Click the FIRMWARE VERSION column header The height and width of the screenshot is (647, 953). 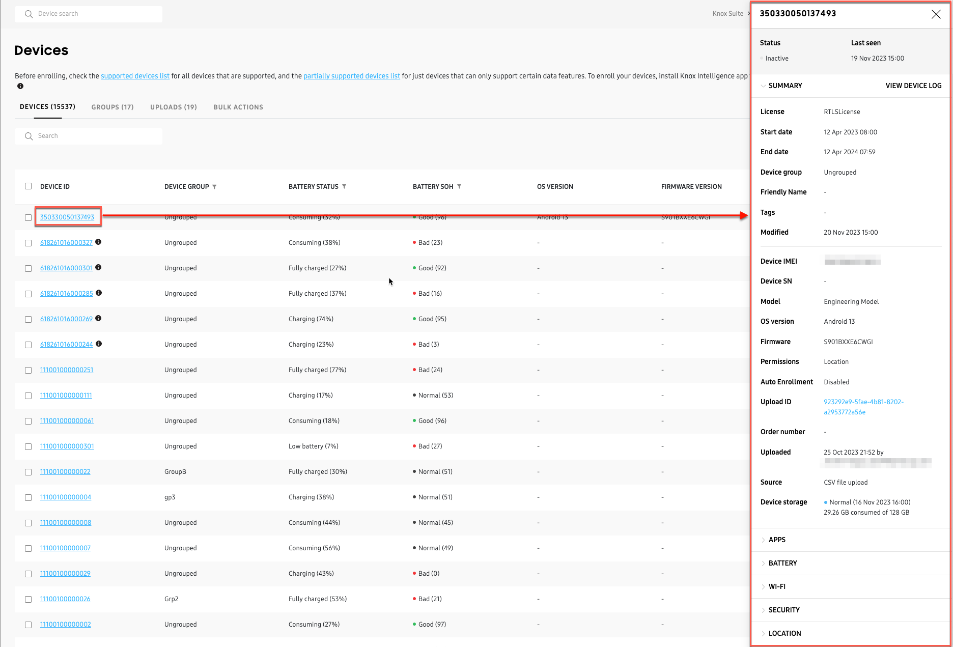[x=691, y=187]
